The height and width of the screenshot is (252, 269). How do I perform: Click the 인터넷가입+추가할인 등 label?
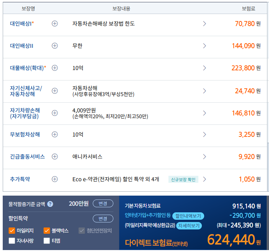[148, 215]
